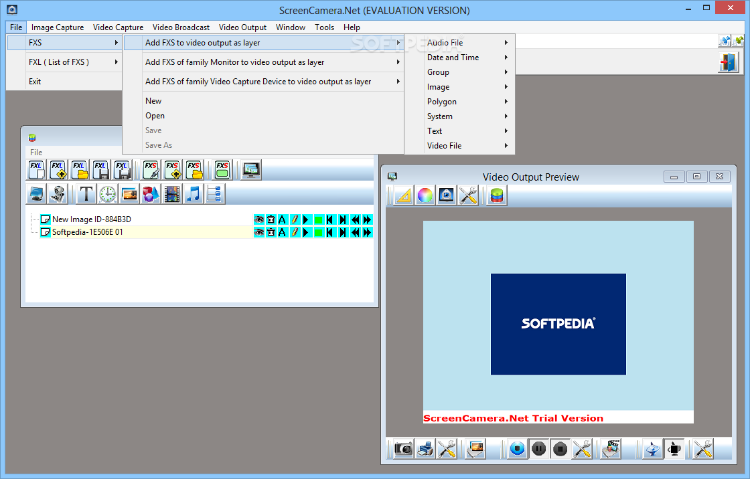The height and width of the screenshot is (479, 750).
Task: Open the Video Output menu
Action: [x=242, y=27]
